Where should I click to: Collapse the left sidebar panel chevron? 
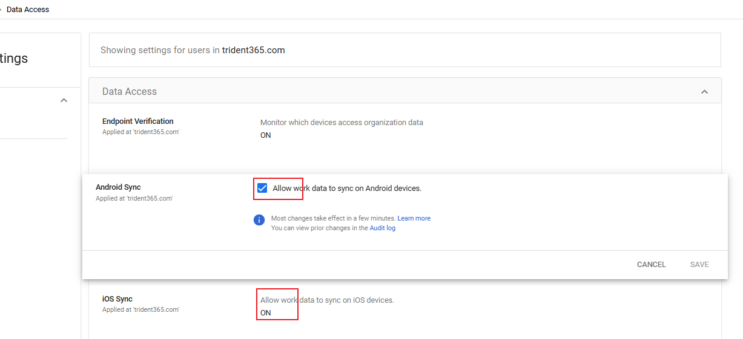pos(64,100)
